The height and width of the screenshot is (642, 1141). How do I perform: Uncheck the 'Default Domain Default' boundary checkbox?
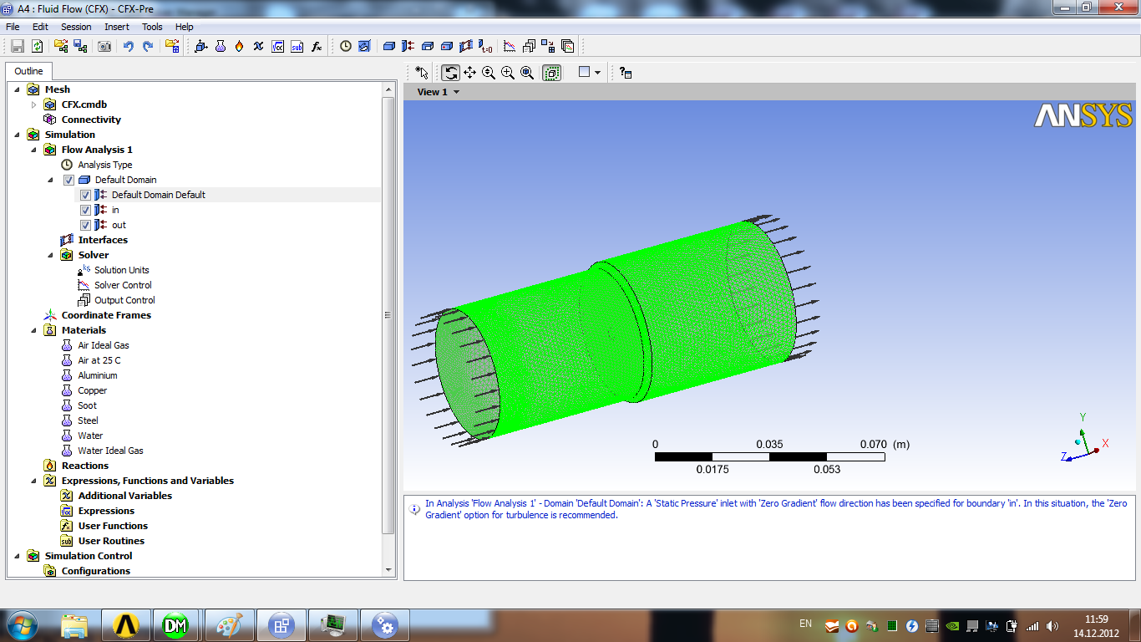click(86, 195)
